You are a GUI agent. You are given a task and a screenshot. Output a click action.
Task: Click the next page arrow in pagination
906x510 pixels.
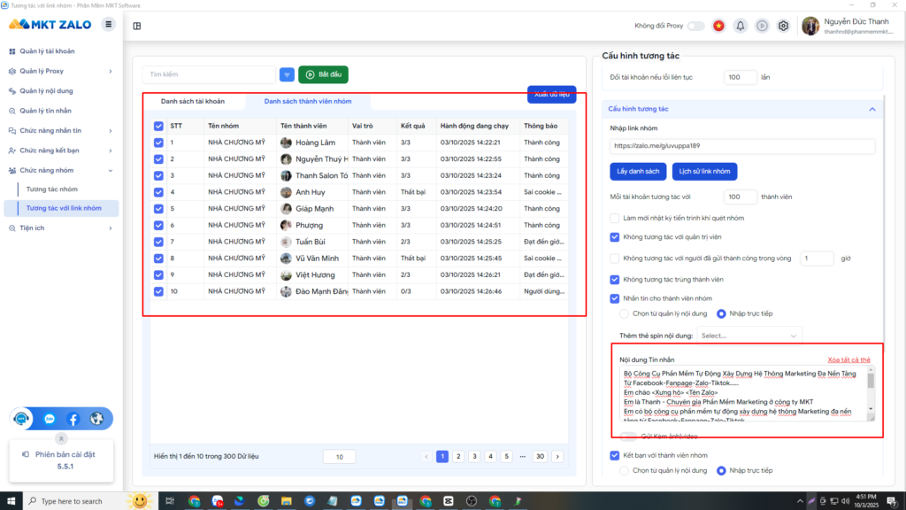(x=557, y=457)
